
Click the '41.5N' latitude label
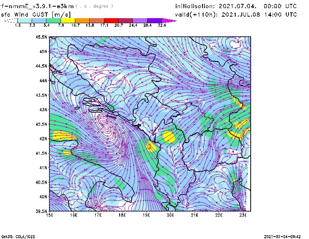coord(41,153)
